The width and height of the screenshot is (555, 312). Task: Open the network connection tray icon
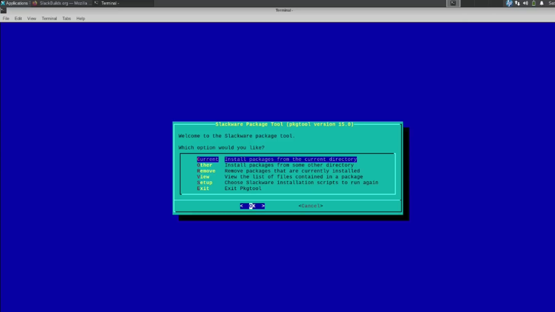pos(517,3)
